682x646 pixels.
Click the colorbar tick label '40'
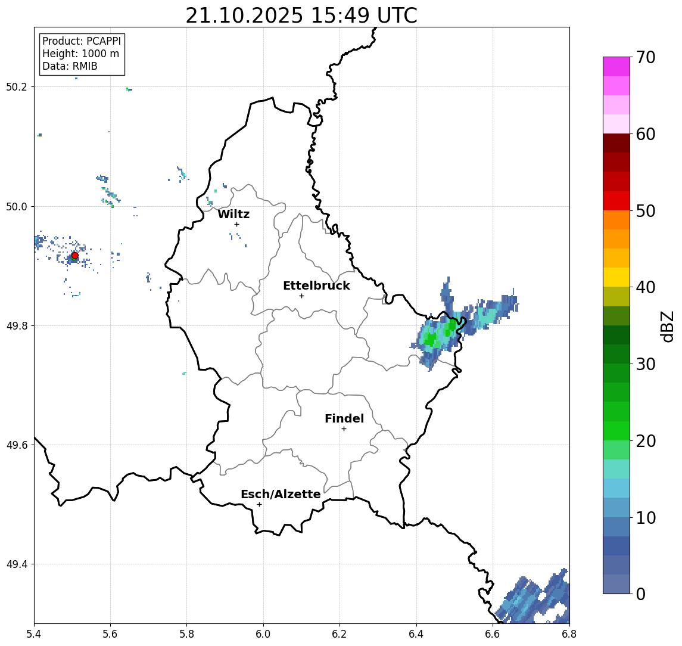[646, 287]
